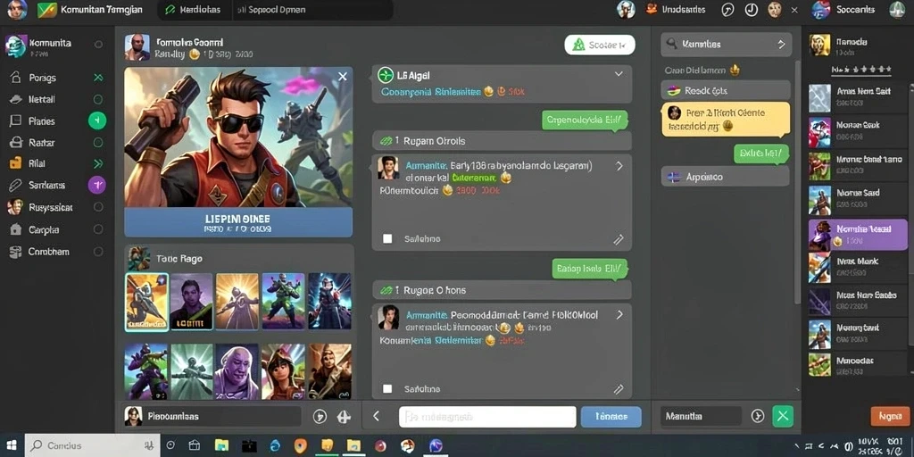Expand first Amanitte message chevron

619,166
